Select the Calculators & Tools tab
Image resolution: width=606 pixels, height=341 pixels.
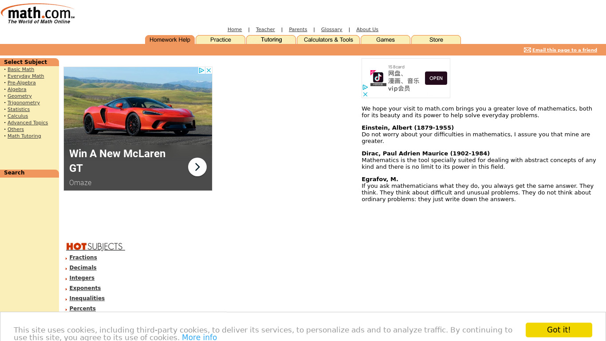point(328,40)
